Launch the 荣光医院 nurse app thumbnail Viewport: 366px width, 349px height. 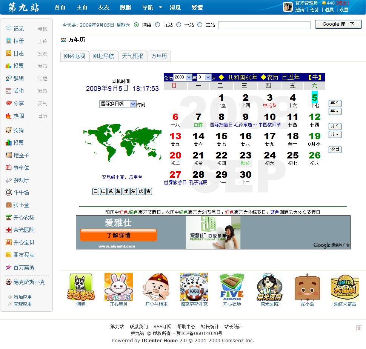[x=270, y=287]
